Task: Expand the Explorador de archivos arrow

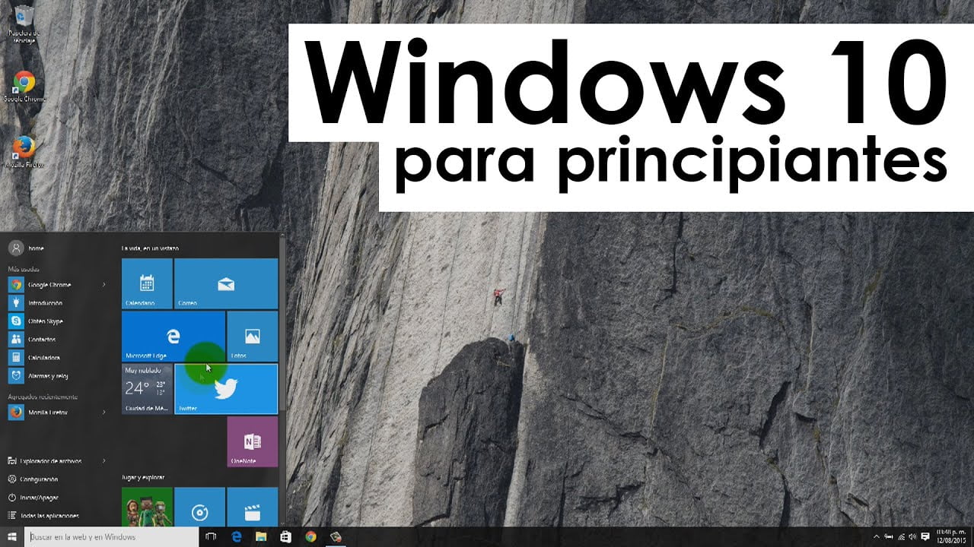Action: 104,460
